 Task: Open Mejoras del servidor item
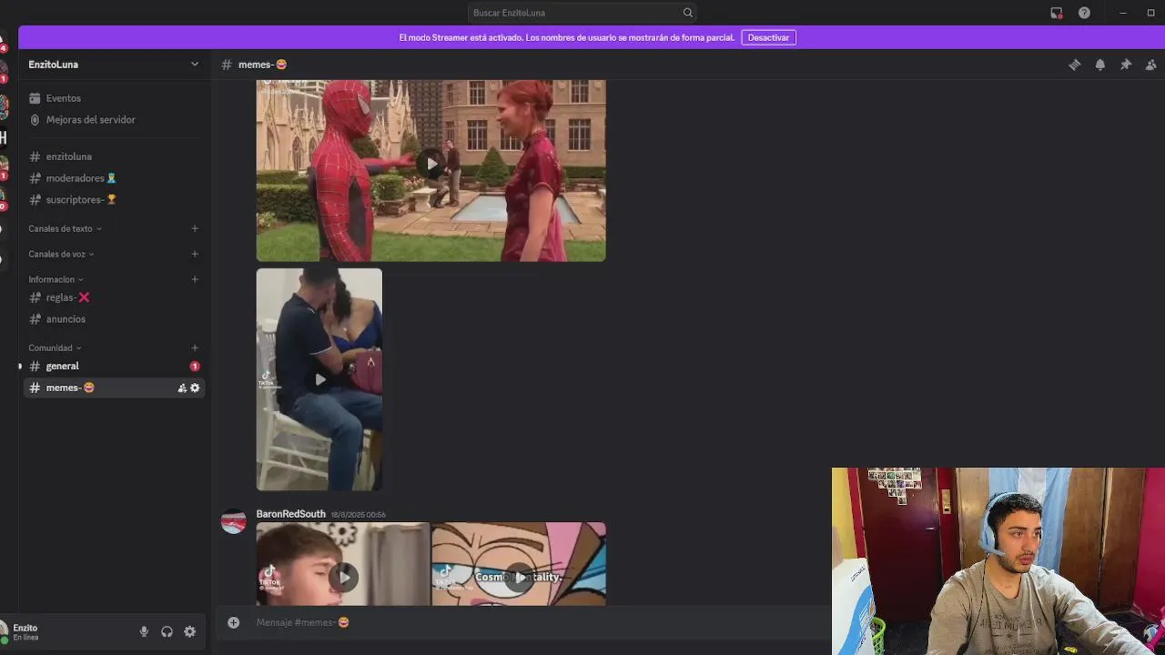click(x=114, y=120)
